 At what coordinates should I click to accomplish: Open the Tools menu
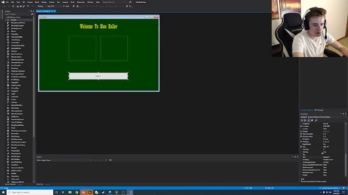pos(72,2)
